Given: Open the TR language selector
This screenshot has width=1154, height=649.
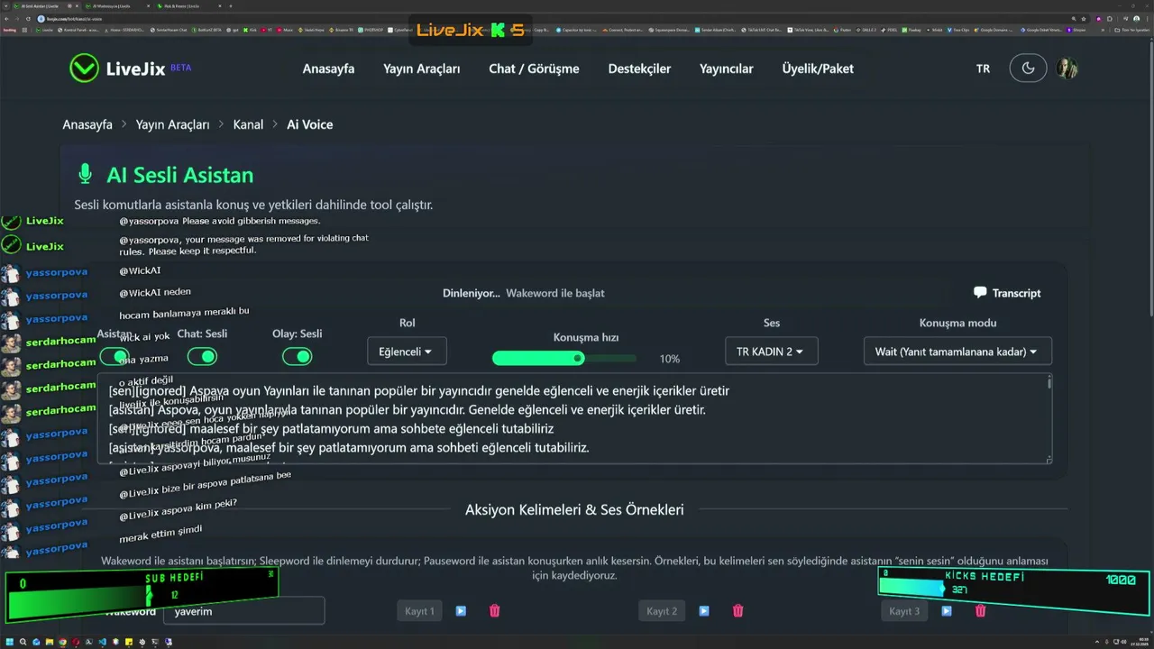Looking at the screenshot, I should pyautogui.click(x=983, y=69).
